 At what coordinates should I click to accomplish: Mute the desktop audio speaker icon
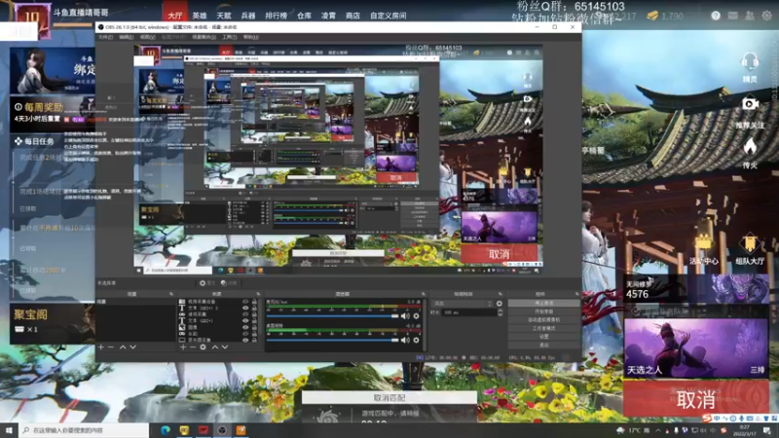pyautogui.click(x=405, y=340)
